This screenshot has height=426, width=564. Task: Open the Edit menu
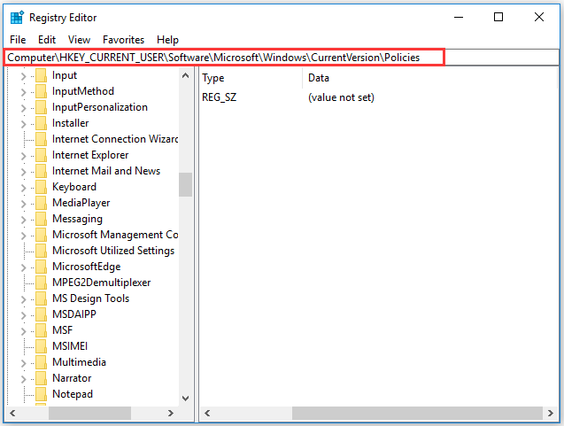[x=47, y=40]
